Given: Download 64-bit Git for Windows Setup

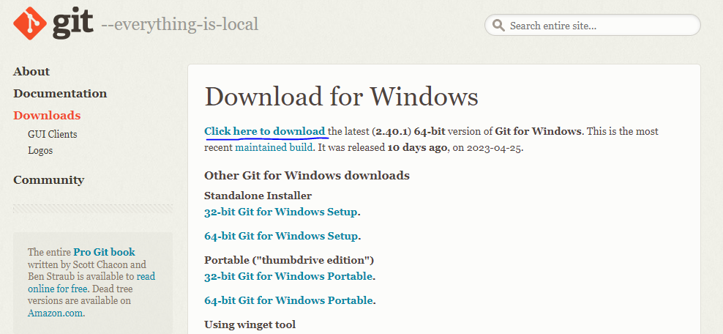Looking at the screenshot, I should (x=281, y=236).
